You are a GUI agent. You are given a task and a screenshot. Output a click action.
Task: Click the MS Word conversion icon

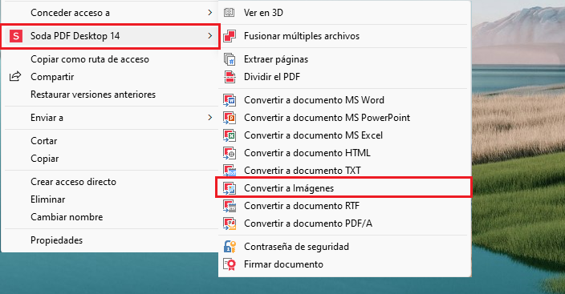pyautogui.click(x=230, y=100)
